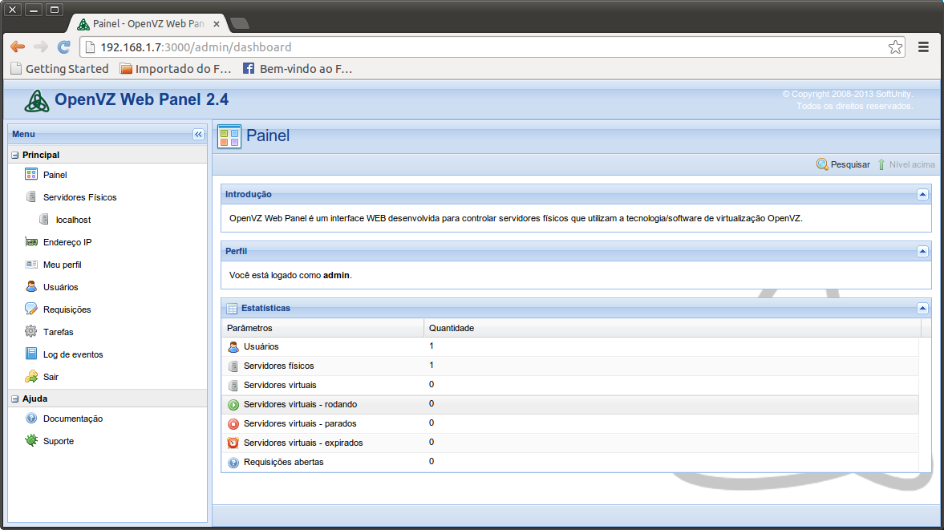Click the Suporte bug icon
Screen dimensions: 944x530
point(31,440)
